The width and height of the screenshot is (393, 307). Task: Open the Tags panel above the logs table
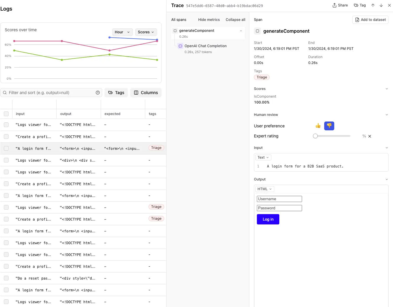116,92
